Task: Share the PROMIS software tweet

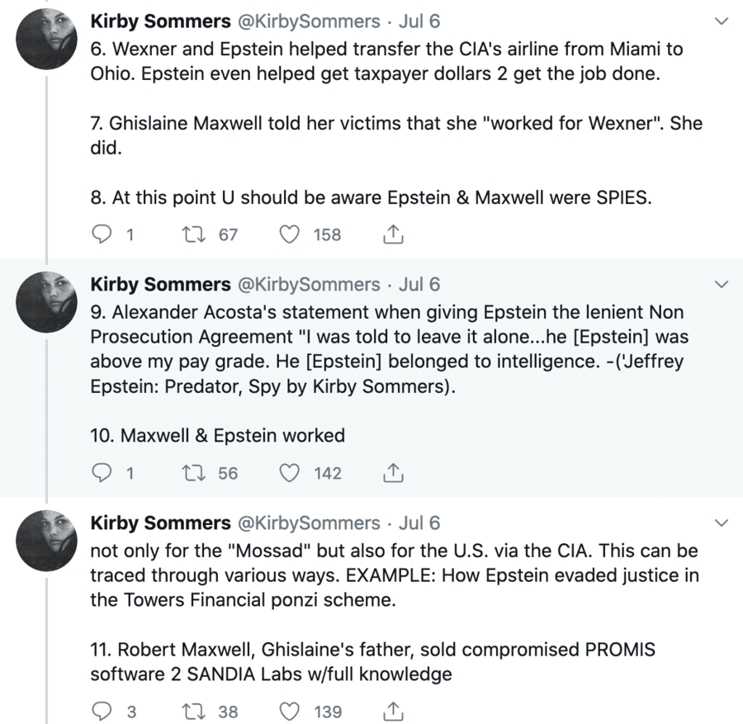Action: (394, 712)
